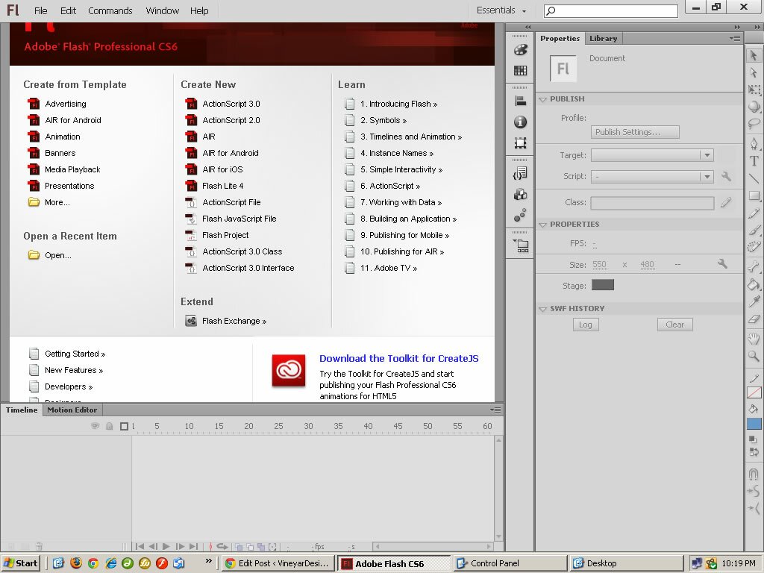764x573 pixels.
Task: Open the Align panel icon
Action: (x=520, y=101)
